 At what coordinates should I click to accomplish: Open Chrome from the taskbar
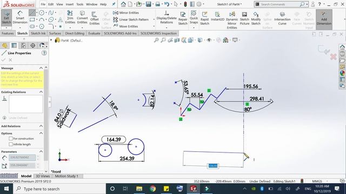pyautogui.click(x=152, y=189)
